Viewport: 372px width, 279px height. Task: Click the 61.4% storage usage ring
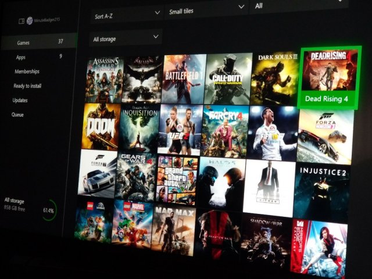tap(49, 210)
